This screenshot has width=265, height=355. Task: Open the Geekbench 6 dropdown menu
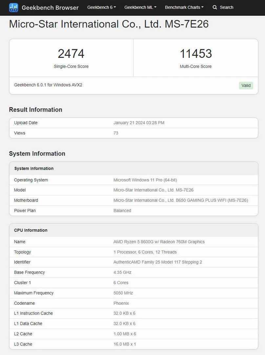tap(101, 7)
